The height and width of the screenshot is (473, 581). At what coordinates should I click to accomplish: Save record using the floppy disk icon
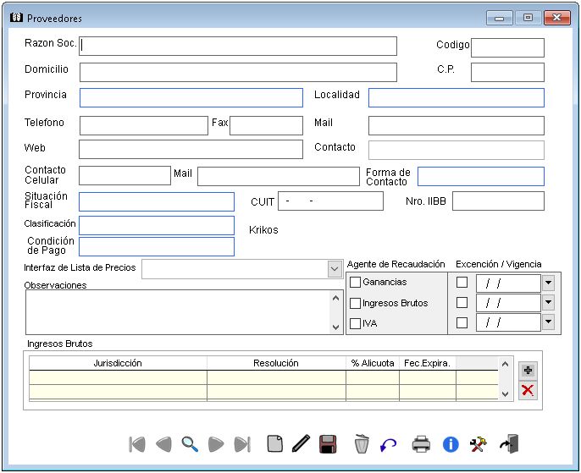click(328, 443)
